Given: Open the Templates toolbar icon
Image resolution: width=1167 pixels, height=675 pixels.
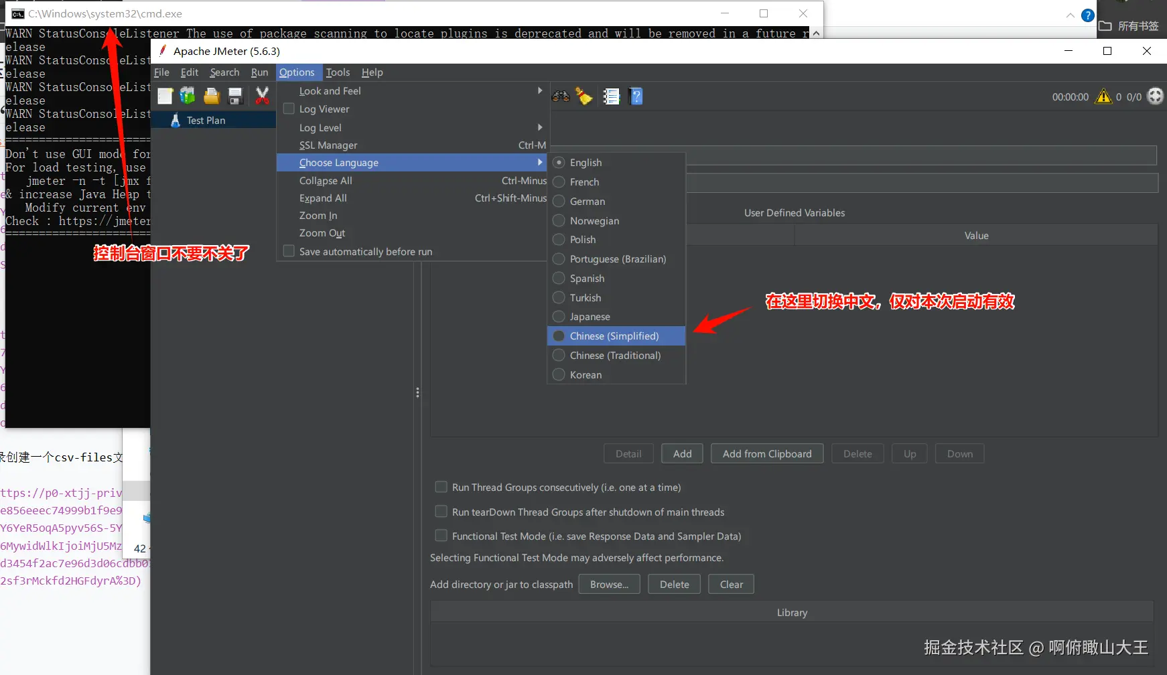Looking at the screenshot, I should coord(188,96).
